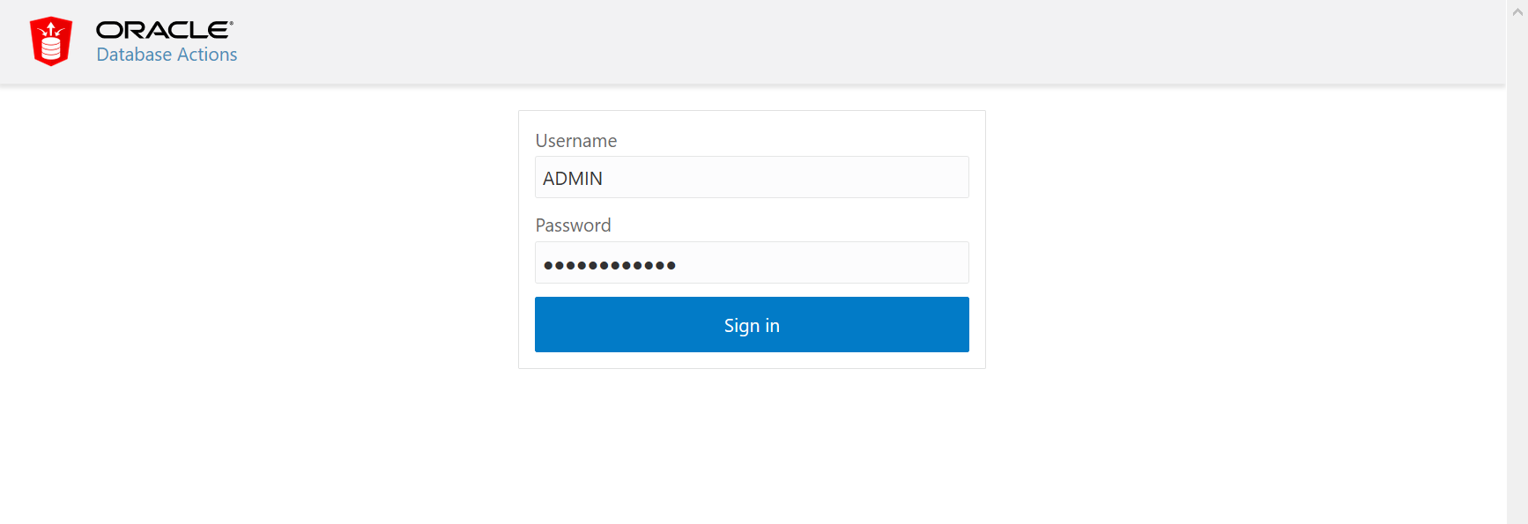Select the red database shield emblem
This screenshot has height=524, width=1528.
pos(50,40)
